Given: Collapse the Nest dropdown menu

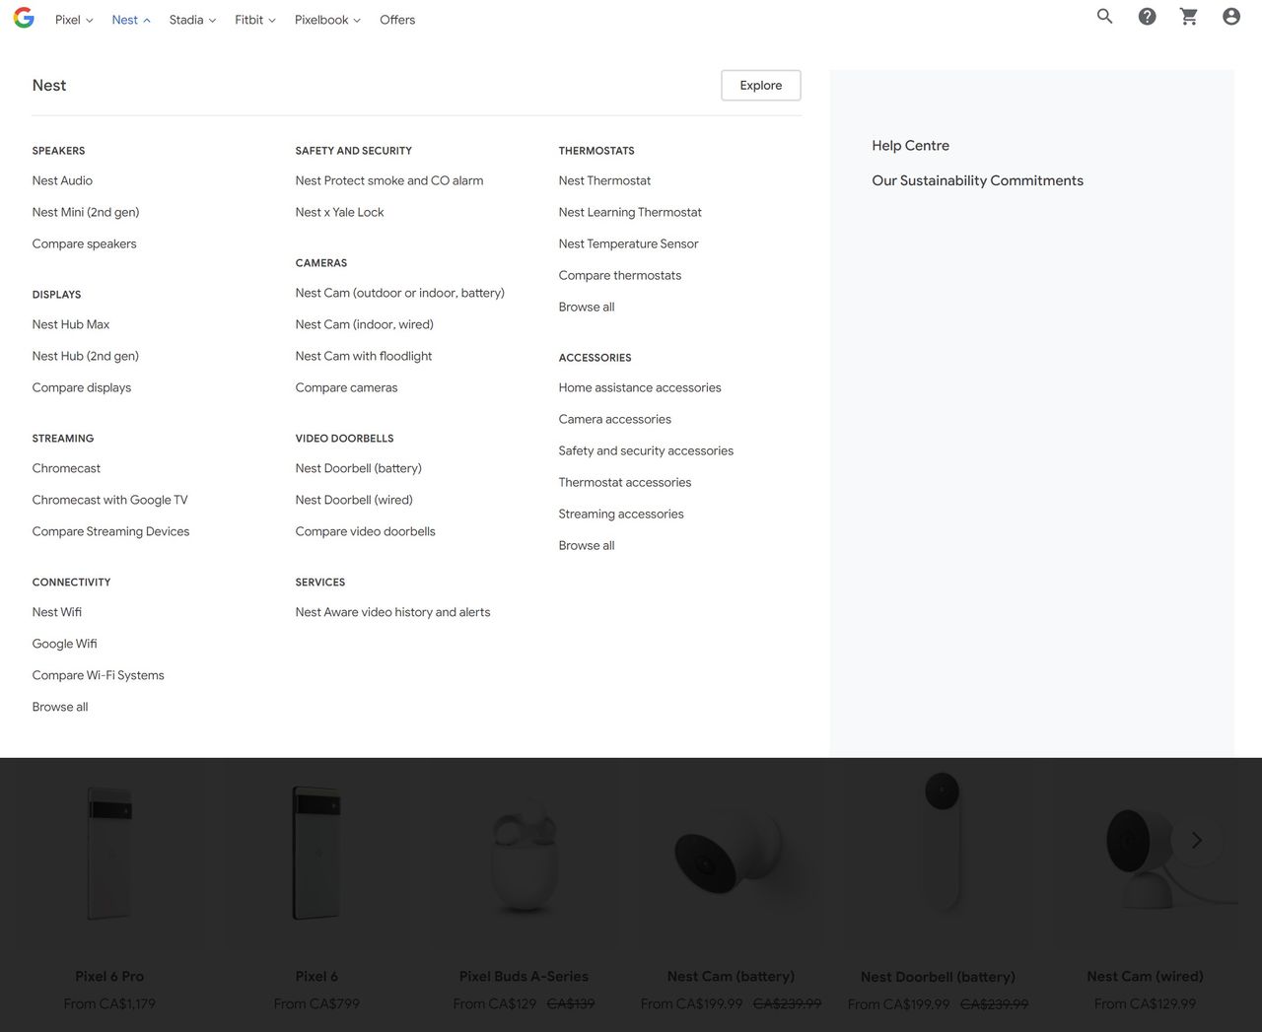Looking at the screenshot, I should tap(131, 20).
